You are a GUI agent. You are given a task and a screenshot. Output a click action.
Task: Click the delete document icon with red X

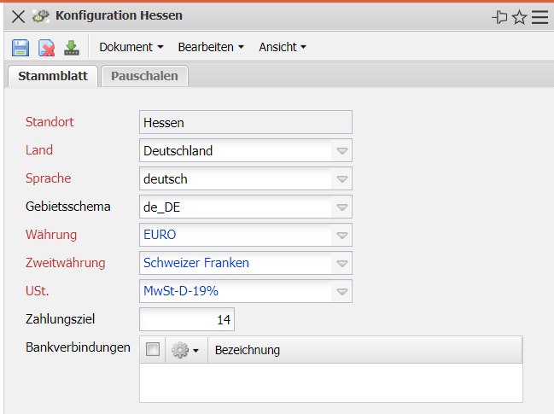(x=46, y=48)
